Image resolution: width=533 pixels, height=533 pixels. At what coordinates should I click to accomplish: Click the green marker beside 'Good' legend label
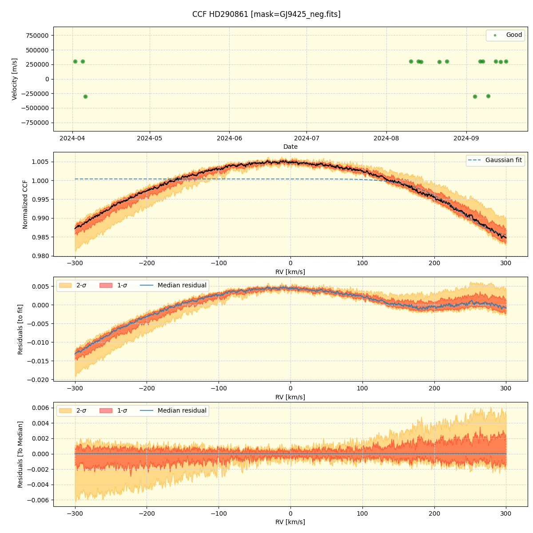coord(495,35)
